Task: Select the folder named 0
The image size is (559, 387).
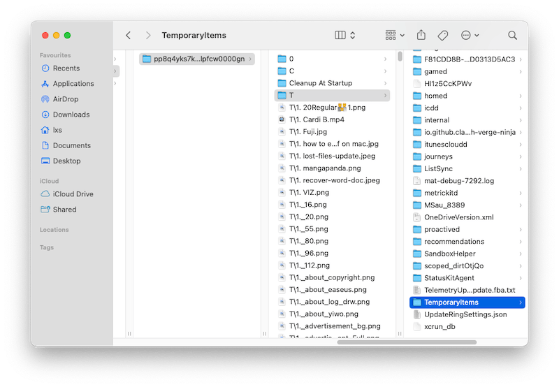Action: click(x=333, y=59)
